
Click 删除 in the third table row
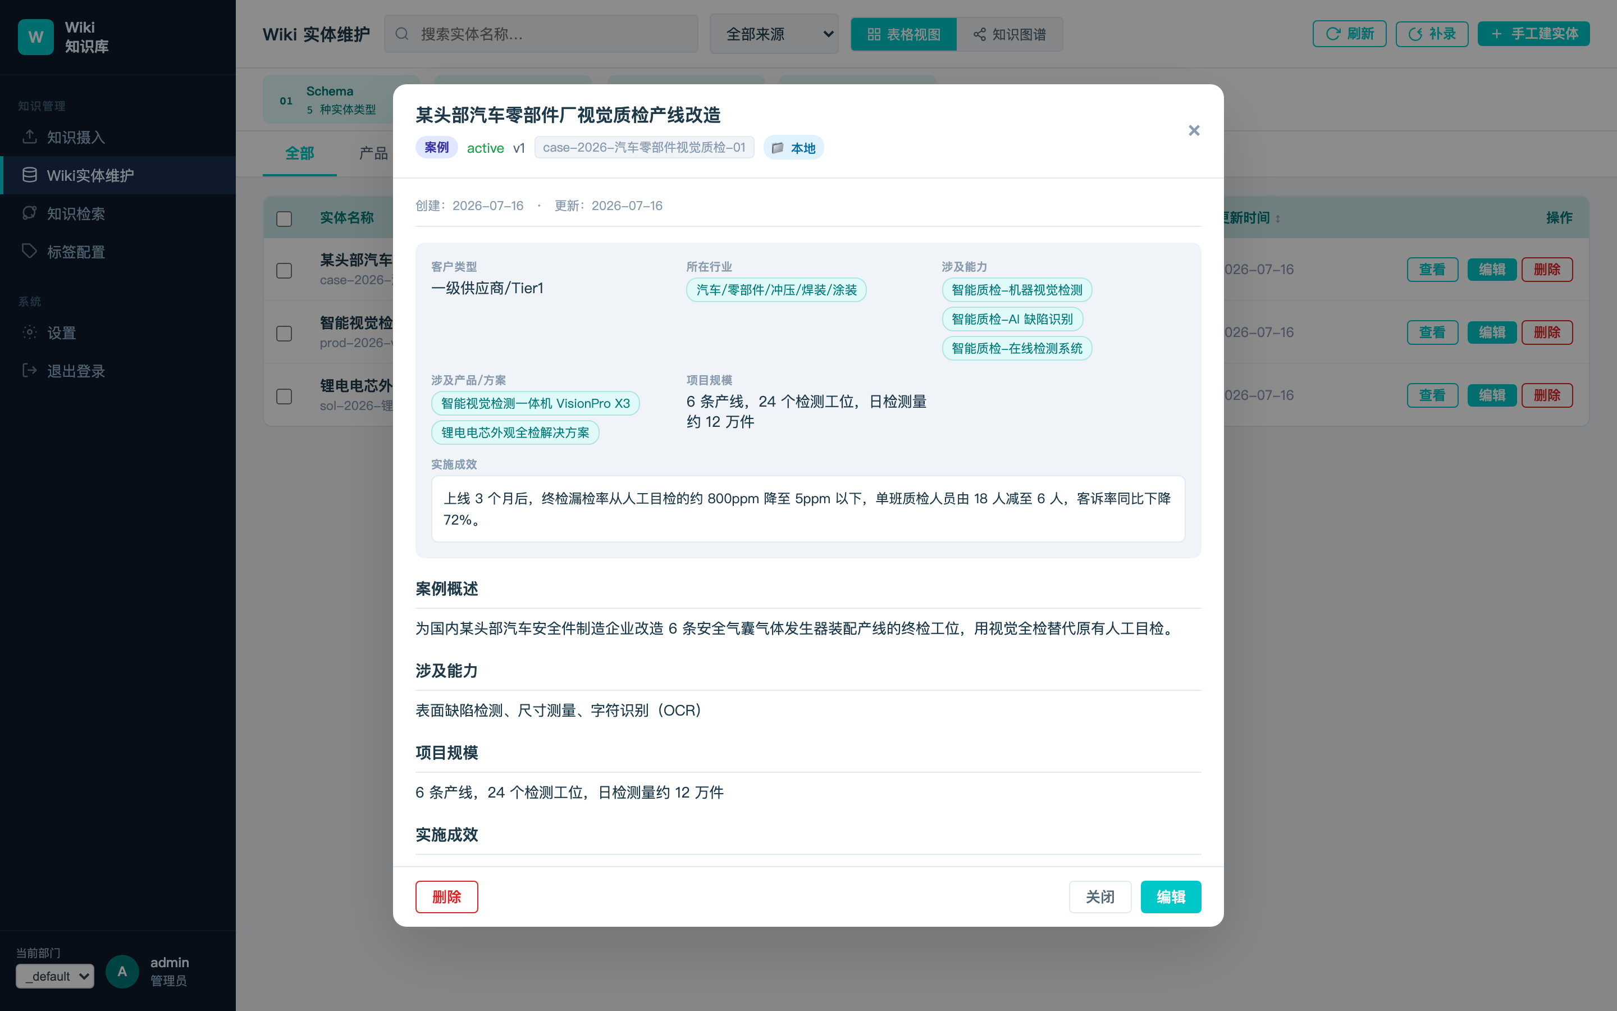(1547, 395)
